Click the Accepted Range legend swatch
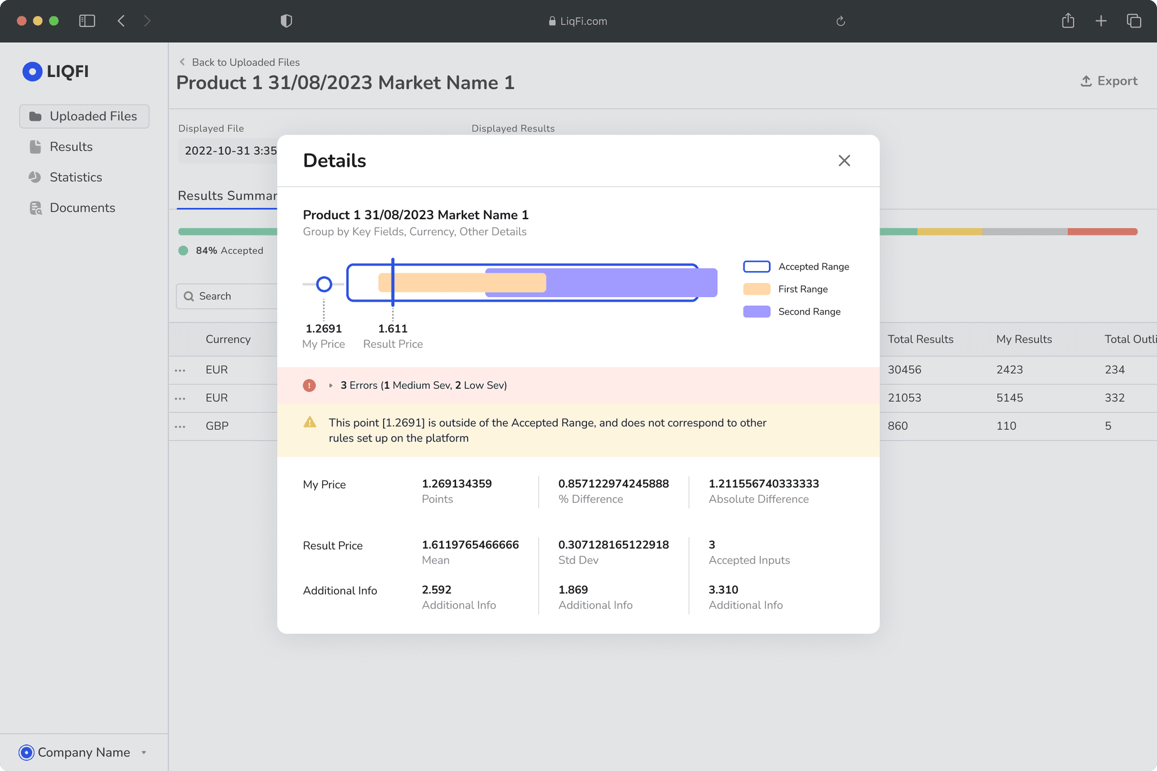The height and width of the screenshot is (771, 1157). tap(756, 267)
